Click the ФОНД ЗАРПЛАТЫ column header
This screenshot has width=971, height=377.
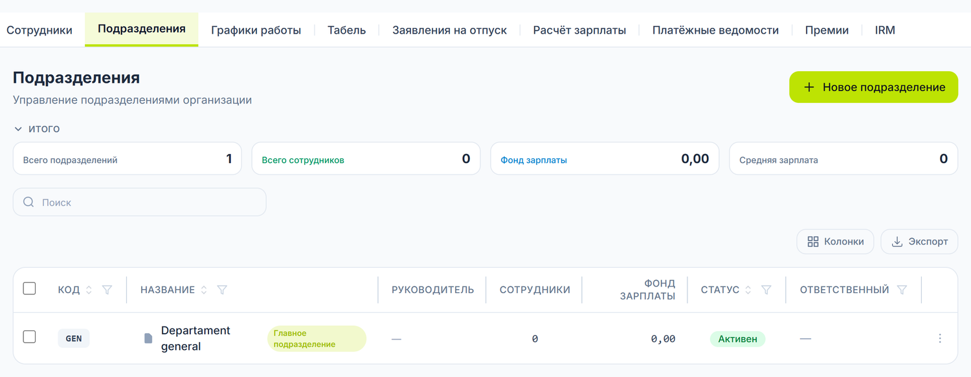tap(647, 290)
